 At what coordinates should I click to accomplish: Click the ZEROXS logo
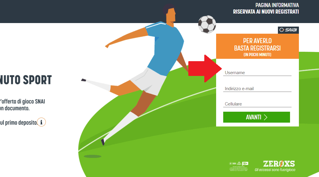[x=279, y=164]
